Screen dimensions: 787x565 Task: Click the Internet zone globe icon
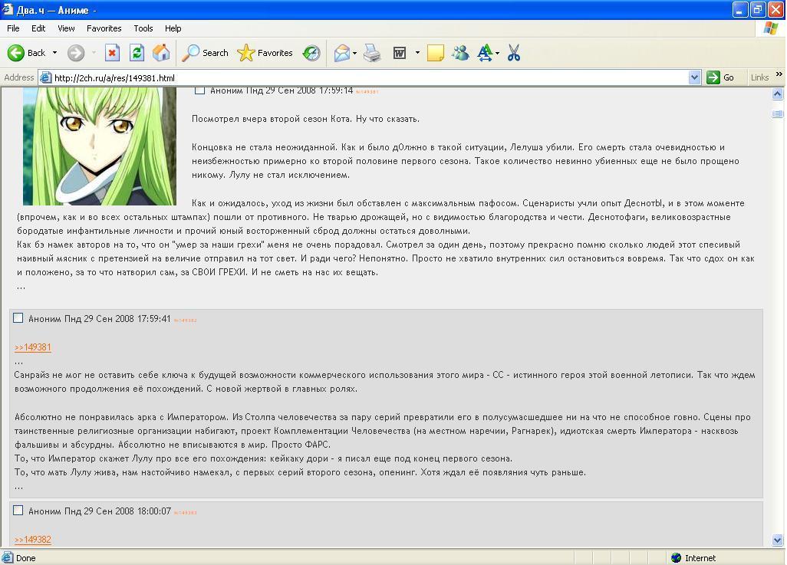coord(676,557)
